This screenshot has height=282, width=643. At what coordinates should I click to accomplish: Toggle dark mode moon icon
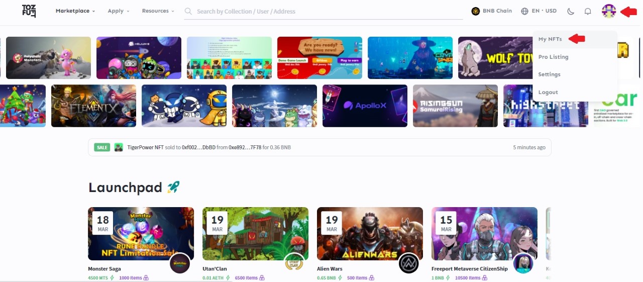point(571,11)
